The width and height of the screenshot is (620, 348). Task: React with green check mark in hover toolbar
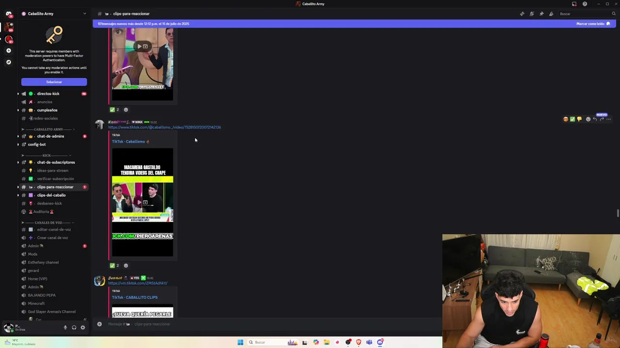pyautogui.click(x=572, y=119)
